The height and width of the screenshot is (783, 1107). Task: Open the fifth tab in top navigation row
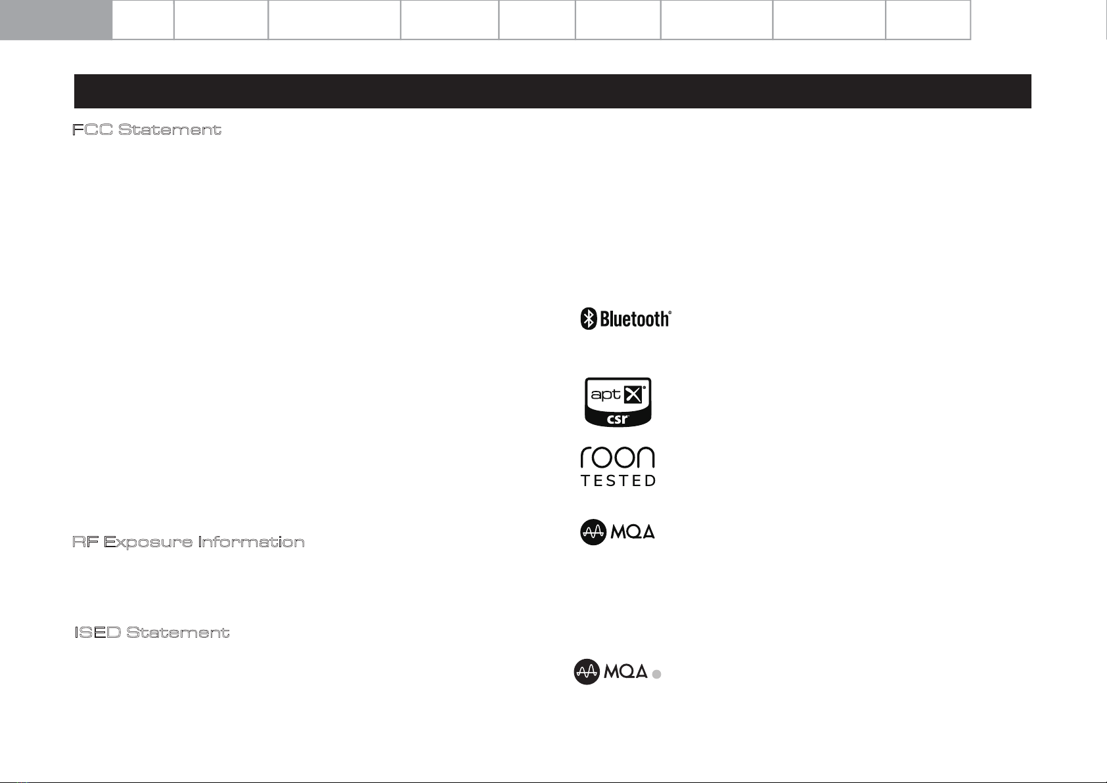pos(449,20)
